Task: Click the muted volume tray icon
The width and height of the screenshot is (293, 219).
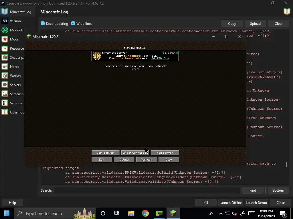Action: 235,213
